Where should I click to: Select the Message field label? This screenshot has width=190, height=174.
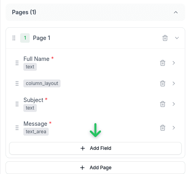(35, 124)
